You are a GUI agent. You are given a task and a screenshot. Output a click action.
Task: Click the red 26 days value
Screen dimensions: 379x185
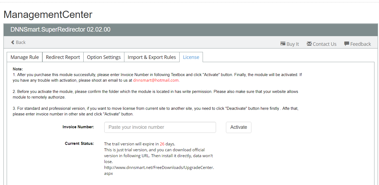[162, 144]
